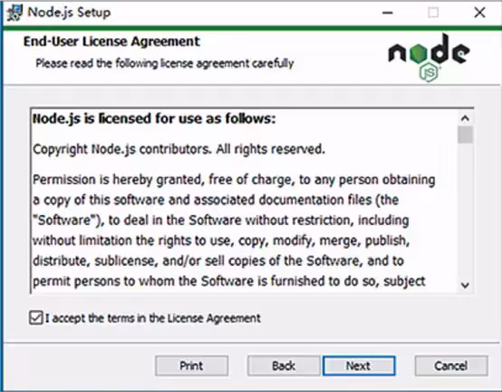Click the installer icon in the title bar
502x392 pixels.
pyautogui.click(x=14, y=13)
